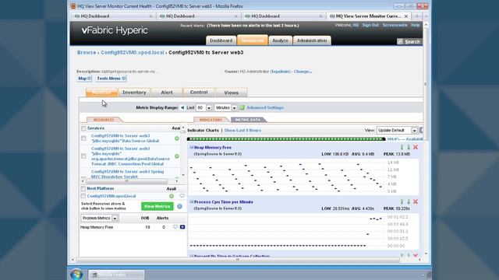Switch to the Control tab
Viewport: 499px width, 280px height.
pyautogui.click(x=199, y=93)
